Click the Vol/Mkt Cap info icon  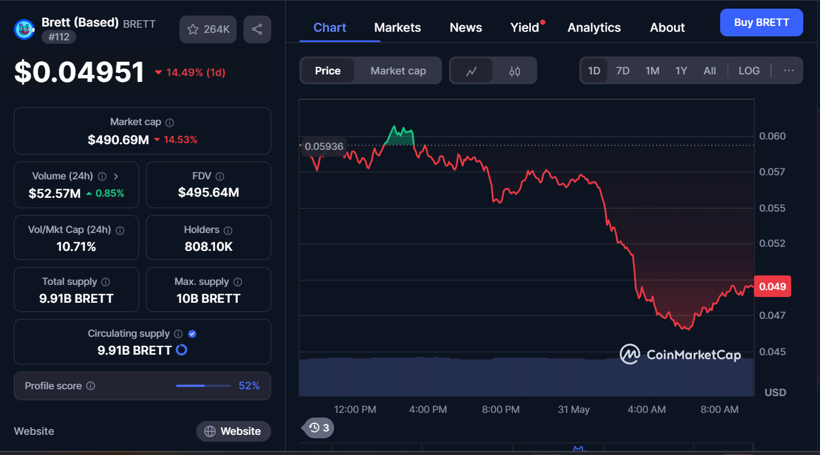pos(120,230)
